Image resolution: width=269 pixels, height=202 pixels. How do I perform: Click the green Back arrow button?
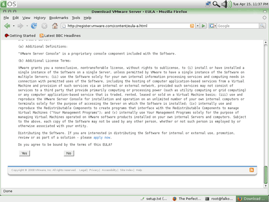[x=7, y=26]
